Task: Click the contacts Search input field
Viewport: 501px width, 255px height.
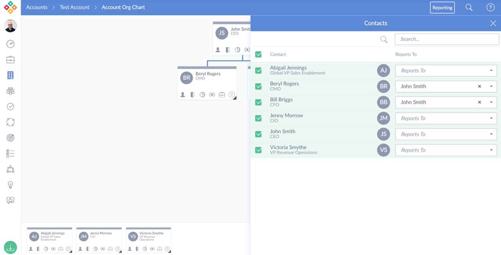Action: point(447,39)
